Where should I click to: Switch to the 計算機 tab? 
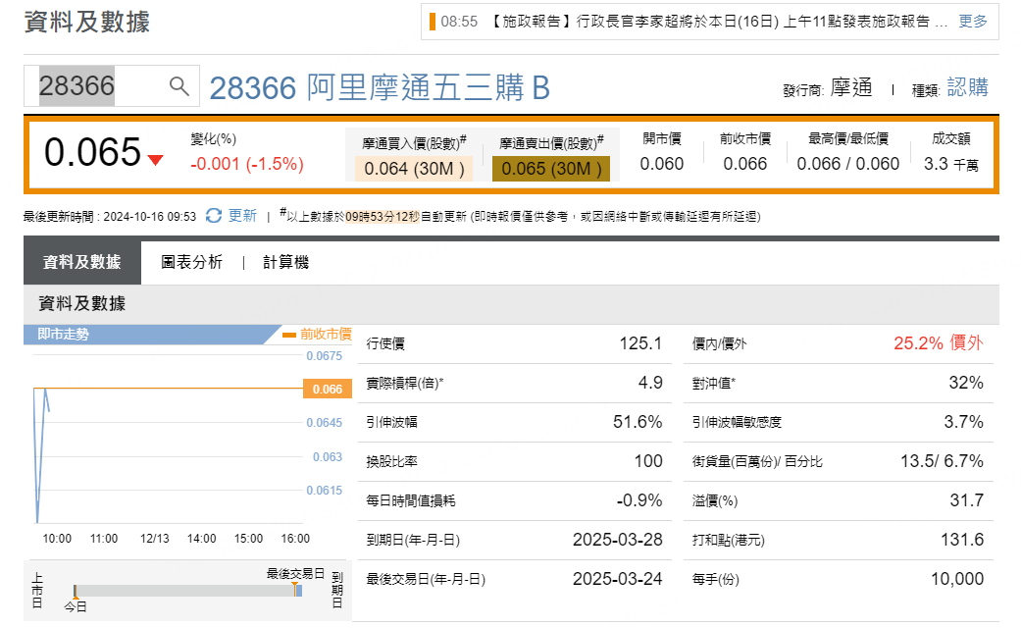click(x=285, y=263)
